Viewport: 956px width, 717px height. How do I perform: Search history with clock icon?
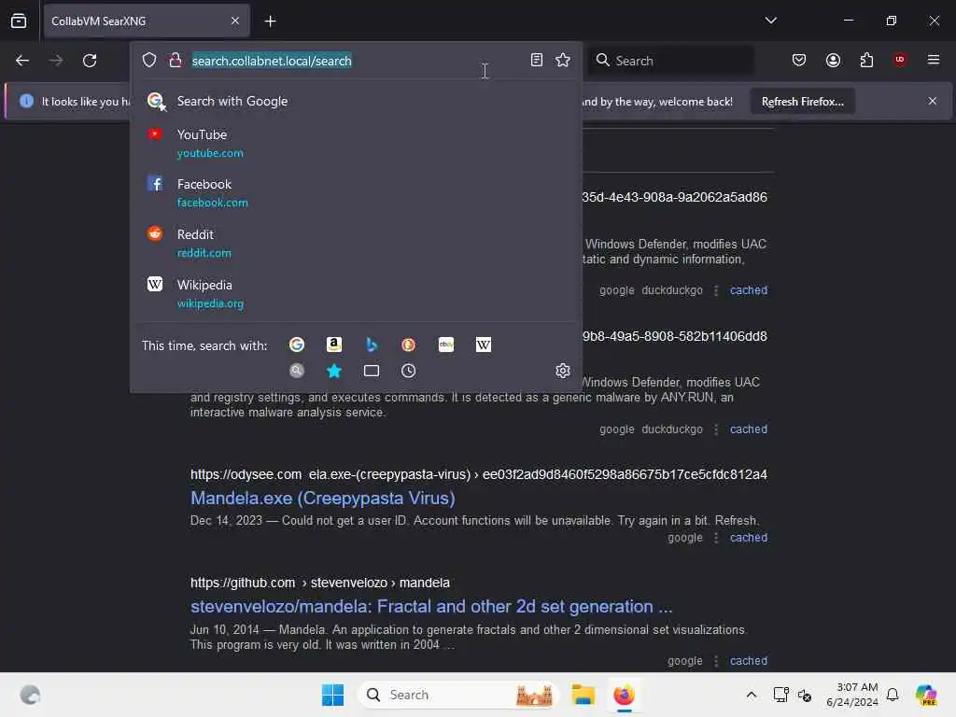pos(409,371)
